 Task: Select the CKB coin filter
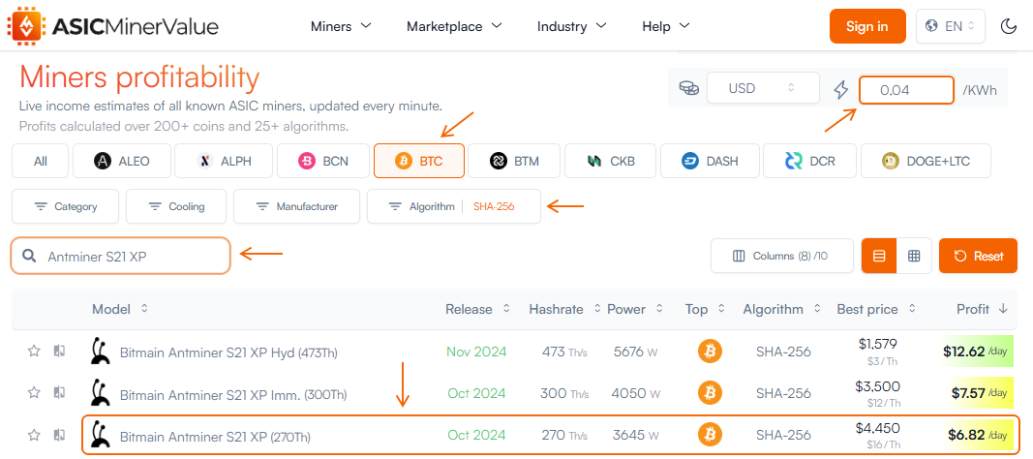pyautogui.click(x=610, y=161)
